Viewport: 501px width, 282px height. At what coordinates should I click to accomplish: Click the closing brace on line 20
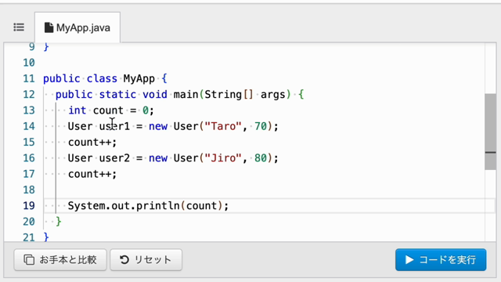pos(59,221)
